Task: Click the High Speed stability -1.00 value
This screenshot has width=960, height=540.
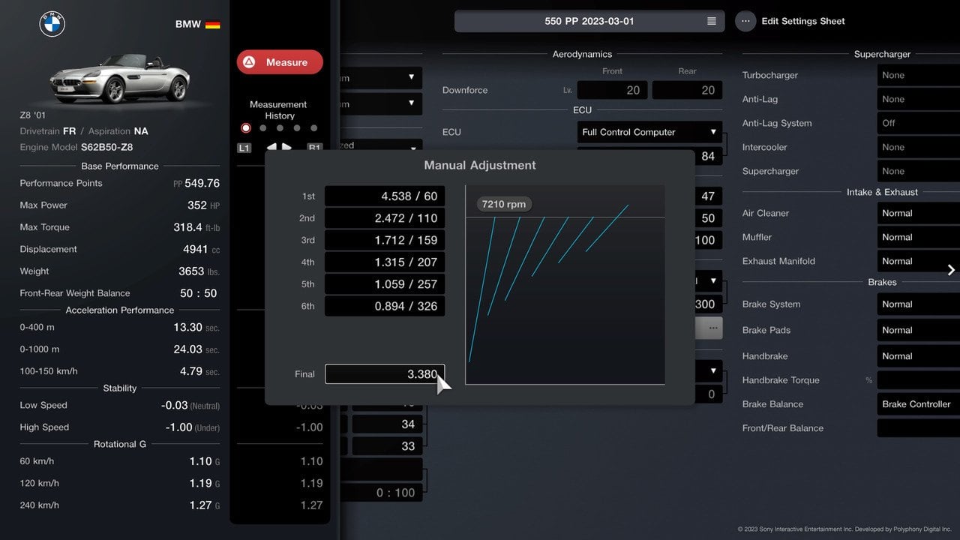Action: [193, 427]
